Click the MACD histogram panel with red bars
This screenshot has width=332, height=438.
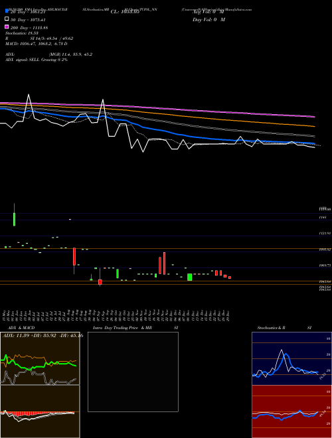pos(40,411)
